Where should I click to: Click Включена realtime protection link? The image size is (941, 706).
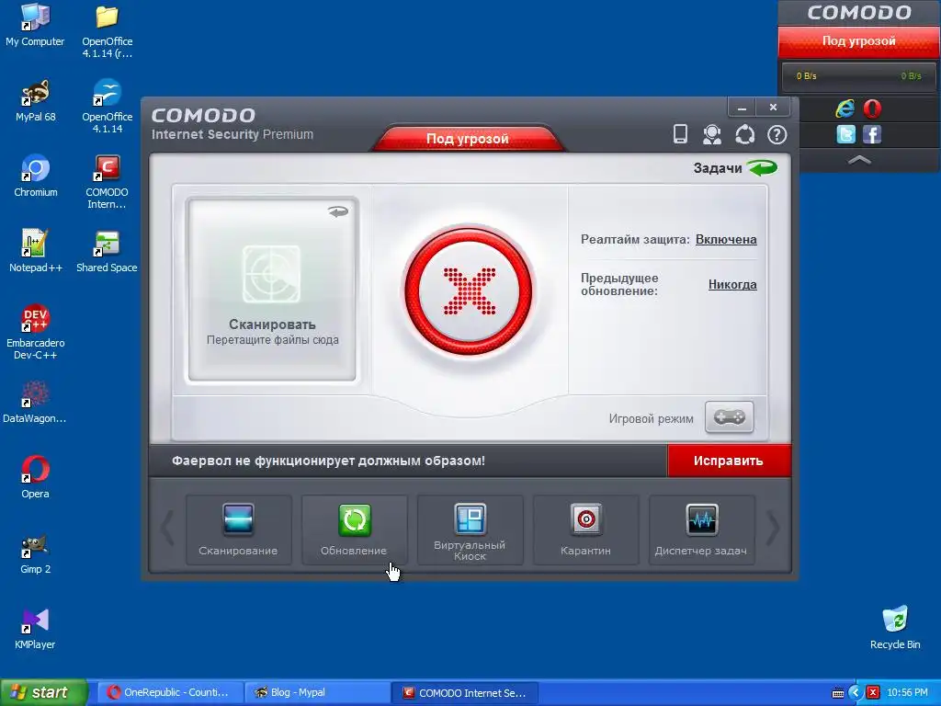[726, 240]
